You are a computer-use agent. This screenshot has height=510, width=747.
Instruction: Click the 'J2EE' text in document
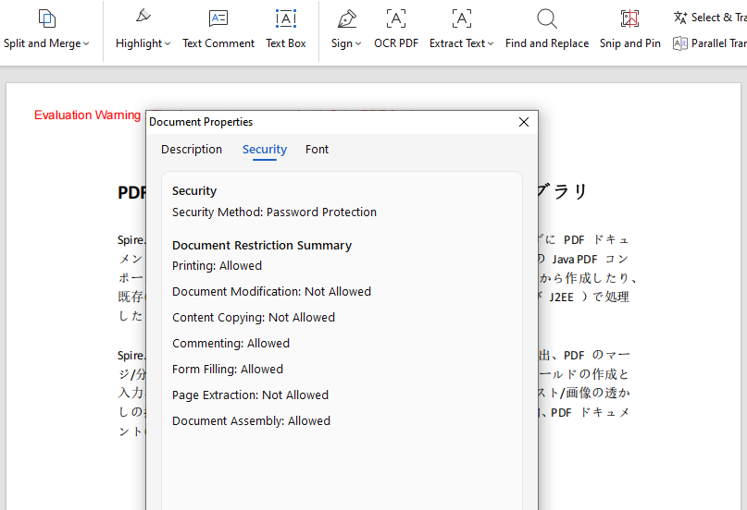(561, 297)
